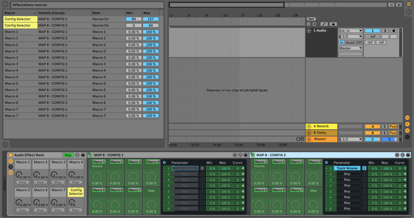
Task: Play the A Reverb return track
Action: point(308,126)
